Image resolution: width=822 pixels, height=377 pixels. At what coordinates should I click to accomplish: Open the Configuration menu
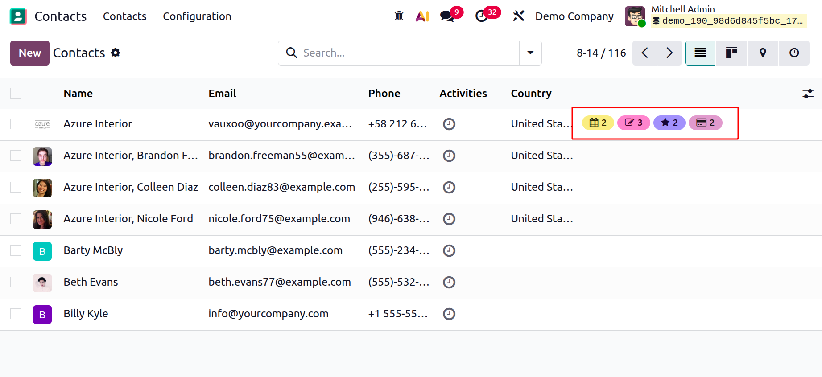197,16
